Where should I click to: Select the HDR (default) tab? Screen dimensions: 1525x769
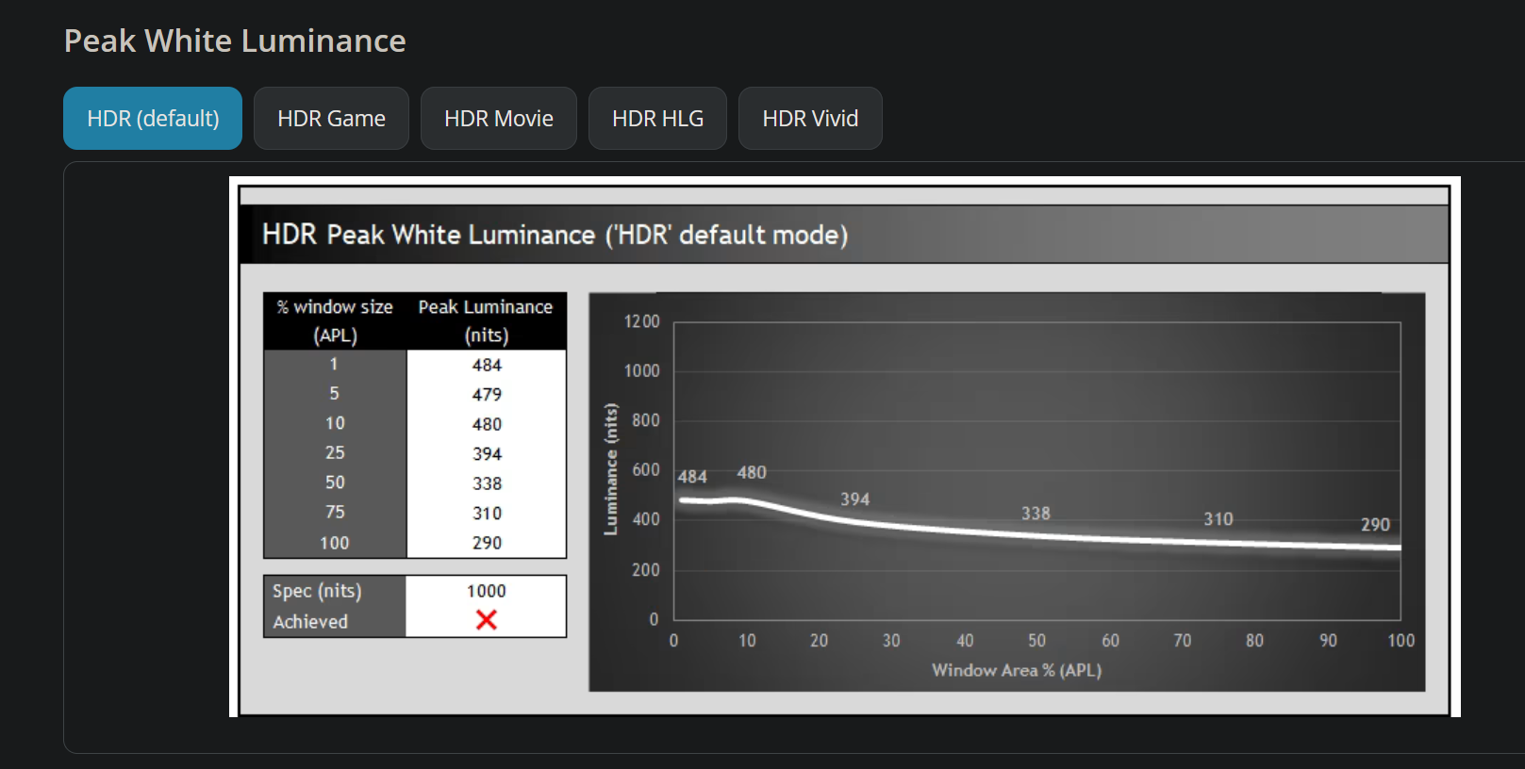(153, 119)
